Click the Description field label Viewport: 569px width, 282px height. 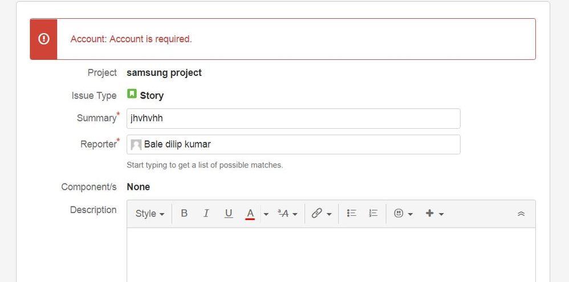(x=94, y=210)
